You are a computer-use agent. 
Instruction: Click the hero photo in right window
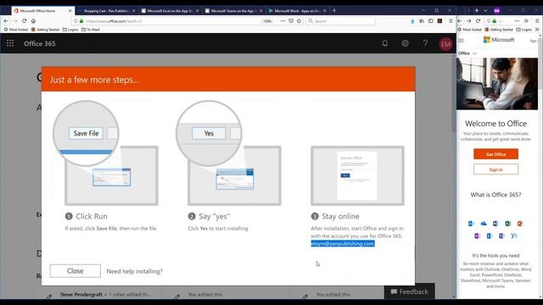click(497, 84)
